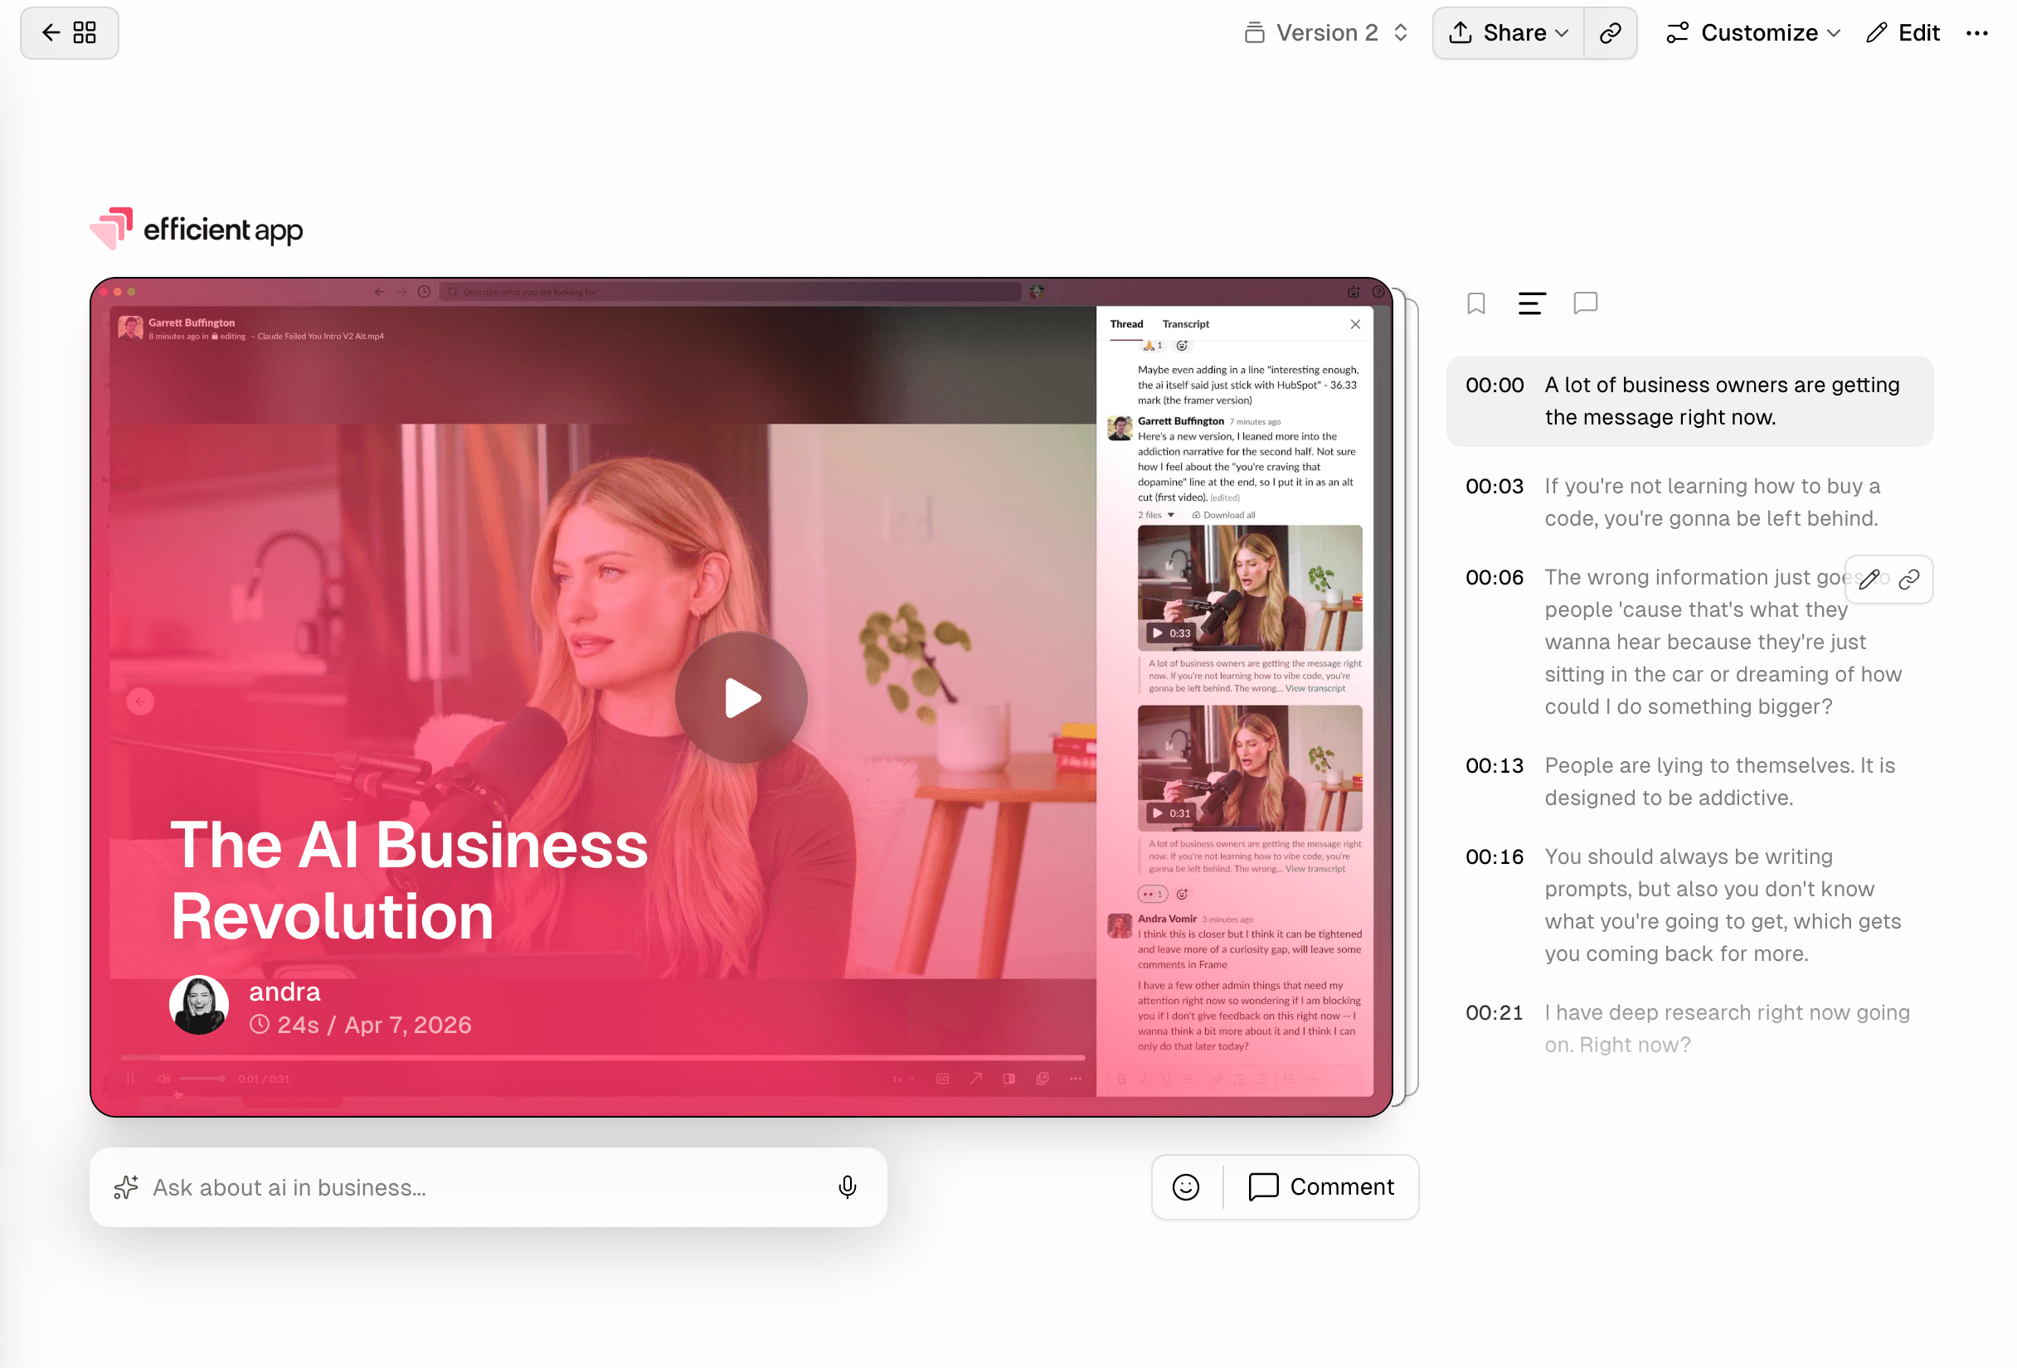The height and width of the screenshot is (1368, 2017).
Task: Jump to 00:13 transcript timestamp
Action: coord(1495,766)
